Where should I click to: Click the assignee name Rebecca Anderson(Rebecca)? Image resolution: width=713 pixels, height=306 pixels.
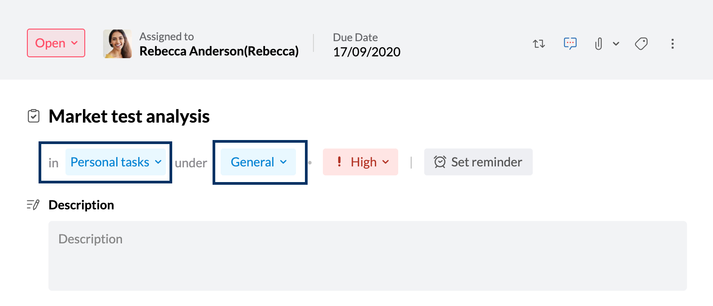click(x=219, y=51)
